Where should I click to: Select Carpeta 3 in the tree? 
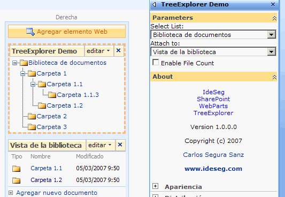[52, 127]
